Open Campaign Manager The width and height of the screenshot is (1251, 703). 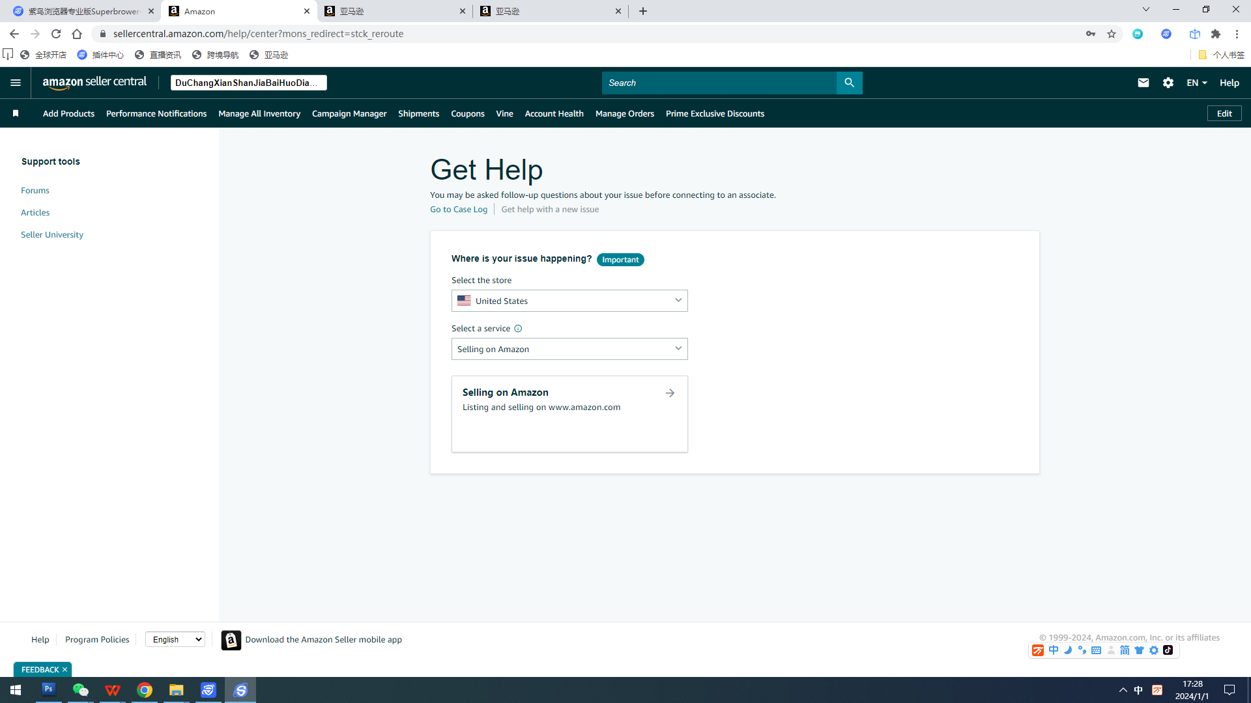coord(349,113)
